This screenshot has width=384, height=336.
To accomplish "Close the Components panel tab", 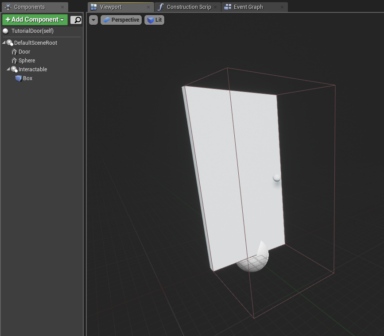I will click(62, 7).
